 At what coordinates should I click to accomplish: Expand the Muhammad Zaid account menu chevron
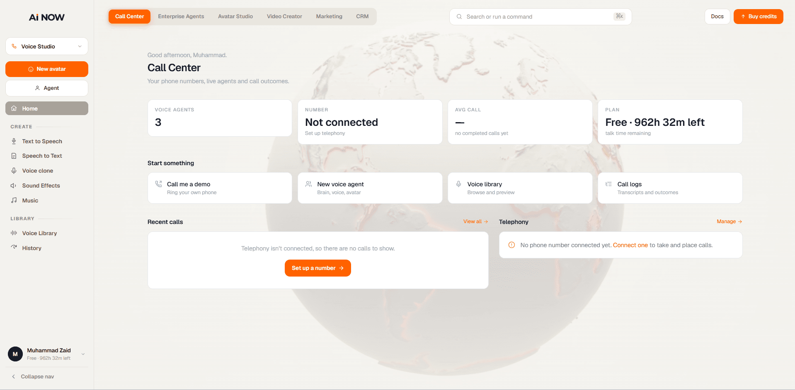[x=83, y=354]
